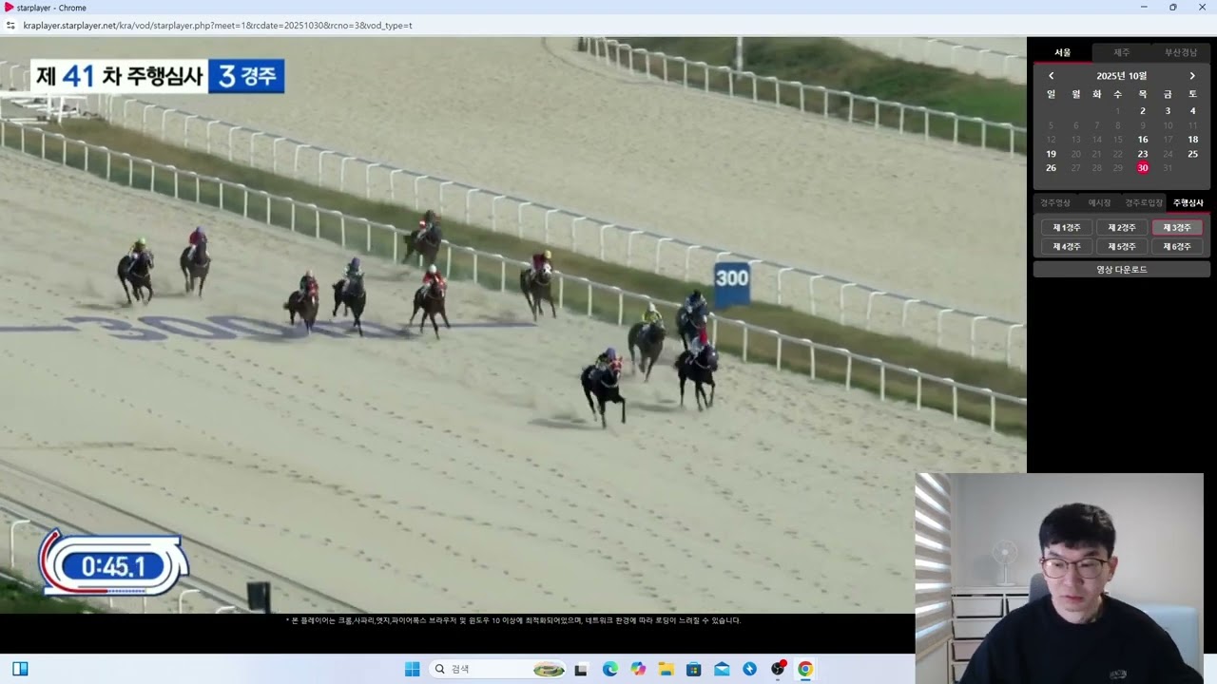Pick October 25 in the calendar

pyautogui.click(x=1192, y=154)
